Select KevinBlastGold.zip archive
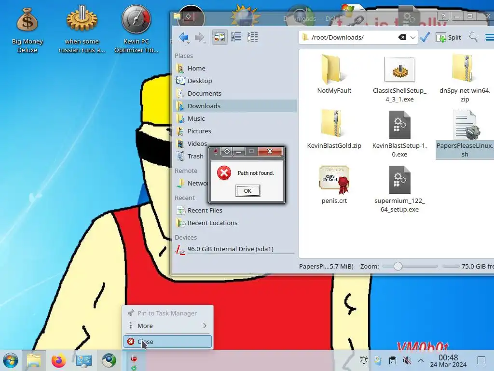 (334, 129)
